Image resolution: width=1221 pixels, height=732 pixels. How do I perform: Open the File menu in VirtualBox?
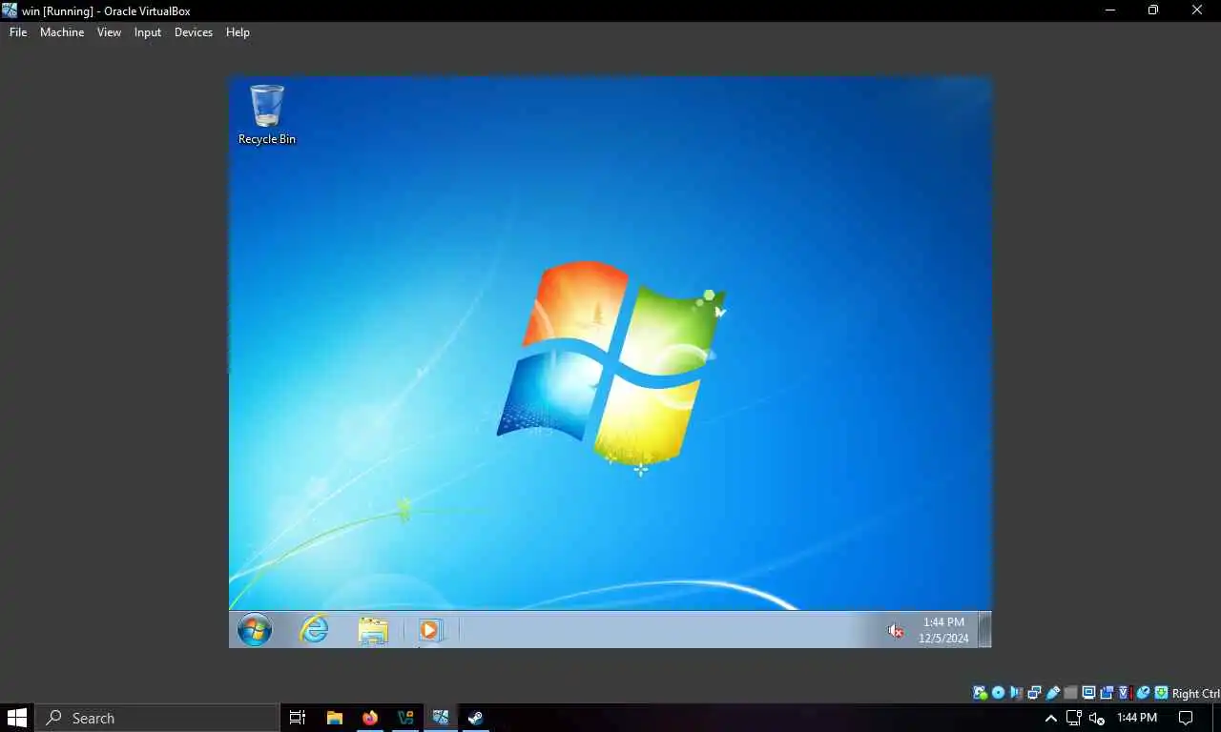(18, 32)
